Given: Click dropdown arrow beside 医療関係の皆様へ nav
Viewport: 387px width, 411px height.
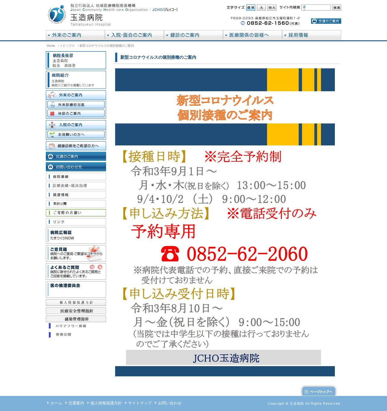Looking at the screenshot, I should pyautogui.click(x=226, y=35).
